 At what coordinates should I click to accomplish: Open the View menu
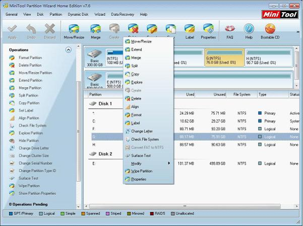pos(27,14)
